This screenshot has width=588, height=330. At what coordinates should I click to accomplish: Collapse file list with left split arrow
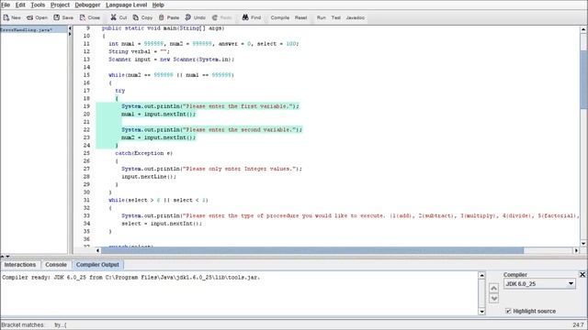tap(70, 28)
